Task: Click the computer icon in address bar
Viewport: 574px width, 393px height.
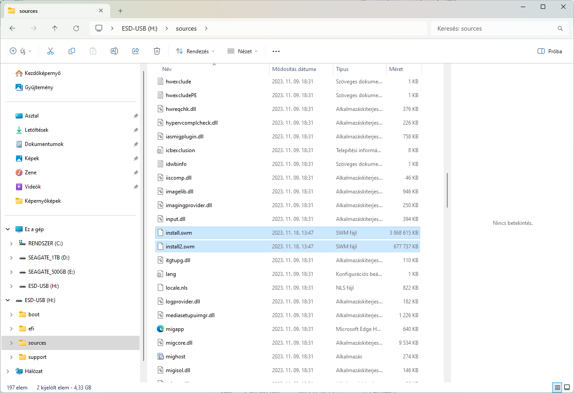Action: point(99,28)
